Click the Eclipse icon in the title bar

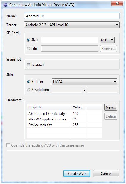5,5
